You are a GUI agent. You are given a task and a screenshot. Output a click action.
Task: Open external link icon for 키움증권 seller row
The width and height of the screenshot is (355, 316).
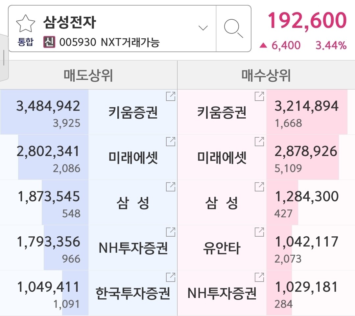[171, 96]
